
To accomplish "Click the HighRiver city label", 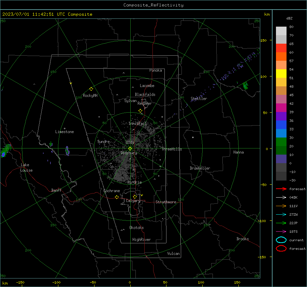I will [141, 240].
